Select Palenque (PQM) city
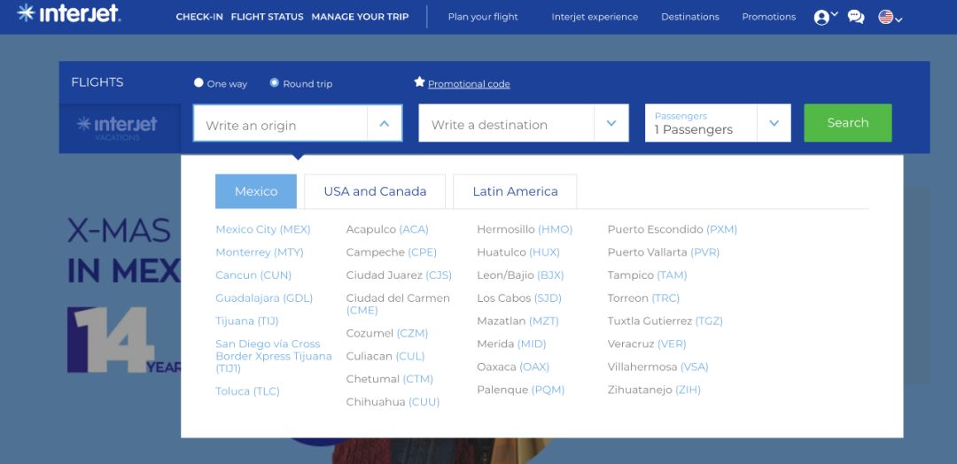957x464 pixels. click(521, 391)
